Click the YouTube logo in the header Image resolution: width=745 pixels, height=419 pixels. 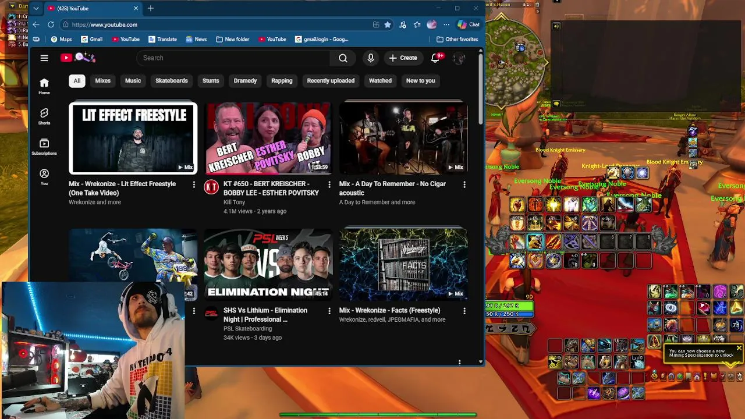coord(77,57)
